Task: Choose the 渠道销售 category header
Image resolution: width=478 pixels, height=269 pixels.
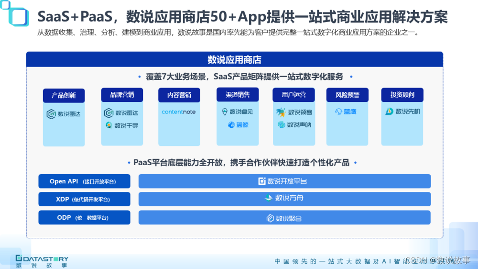Action: click(x=238, y=95)
